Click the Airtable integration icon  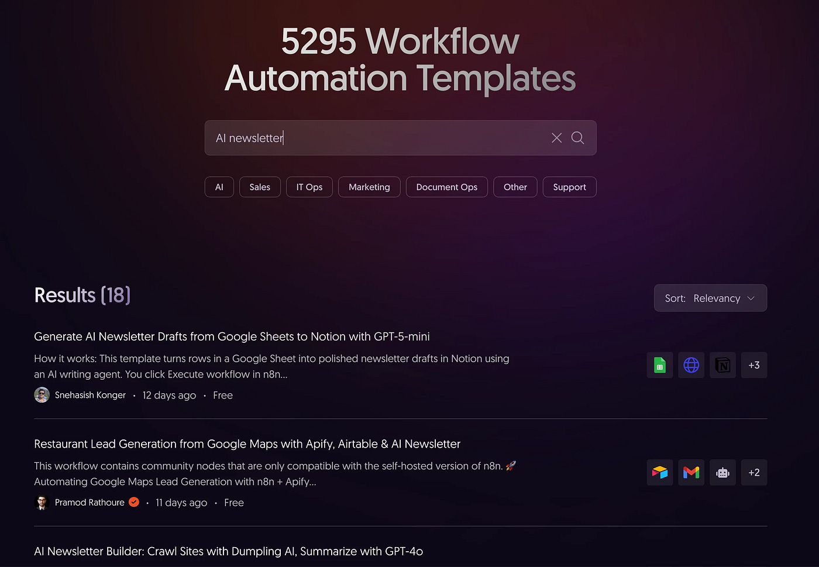(x=660, y=473)
